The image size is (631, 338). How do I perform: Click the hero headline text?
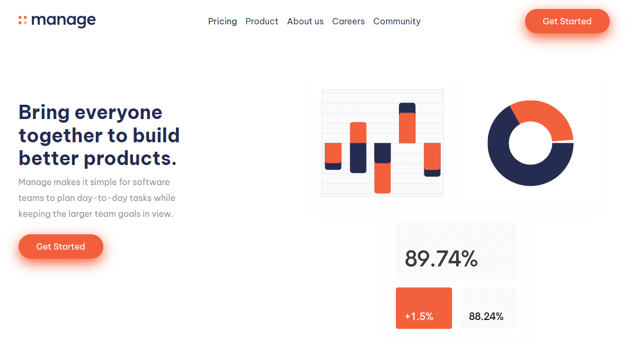click(99, 135)
